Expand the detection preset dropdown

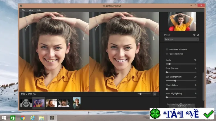point(181,39)
